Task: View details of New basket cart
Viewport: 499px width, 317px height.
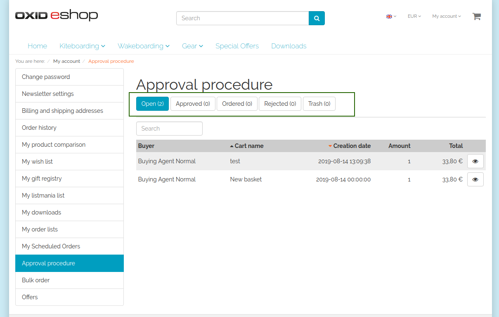Action: point(475,179)
